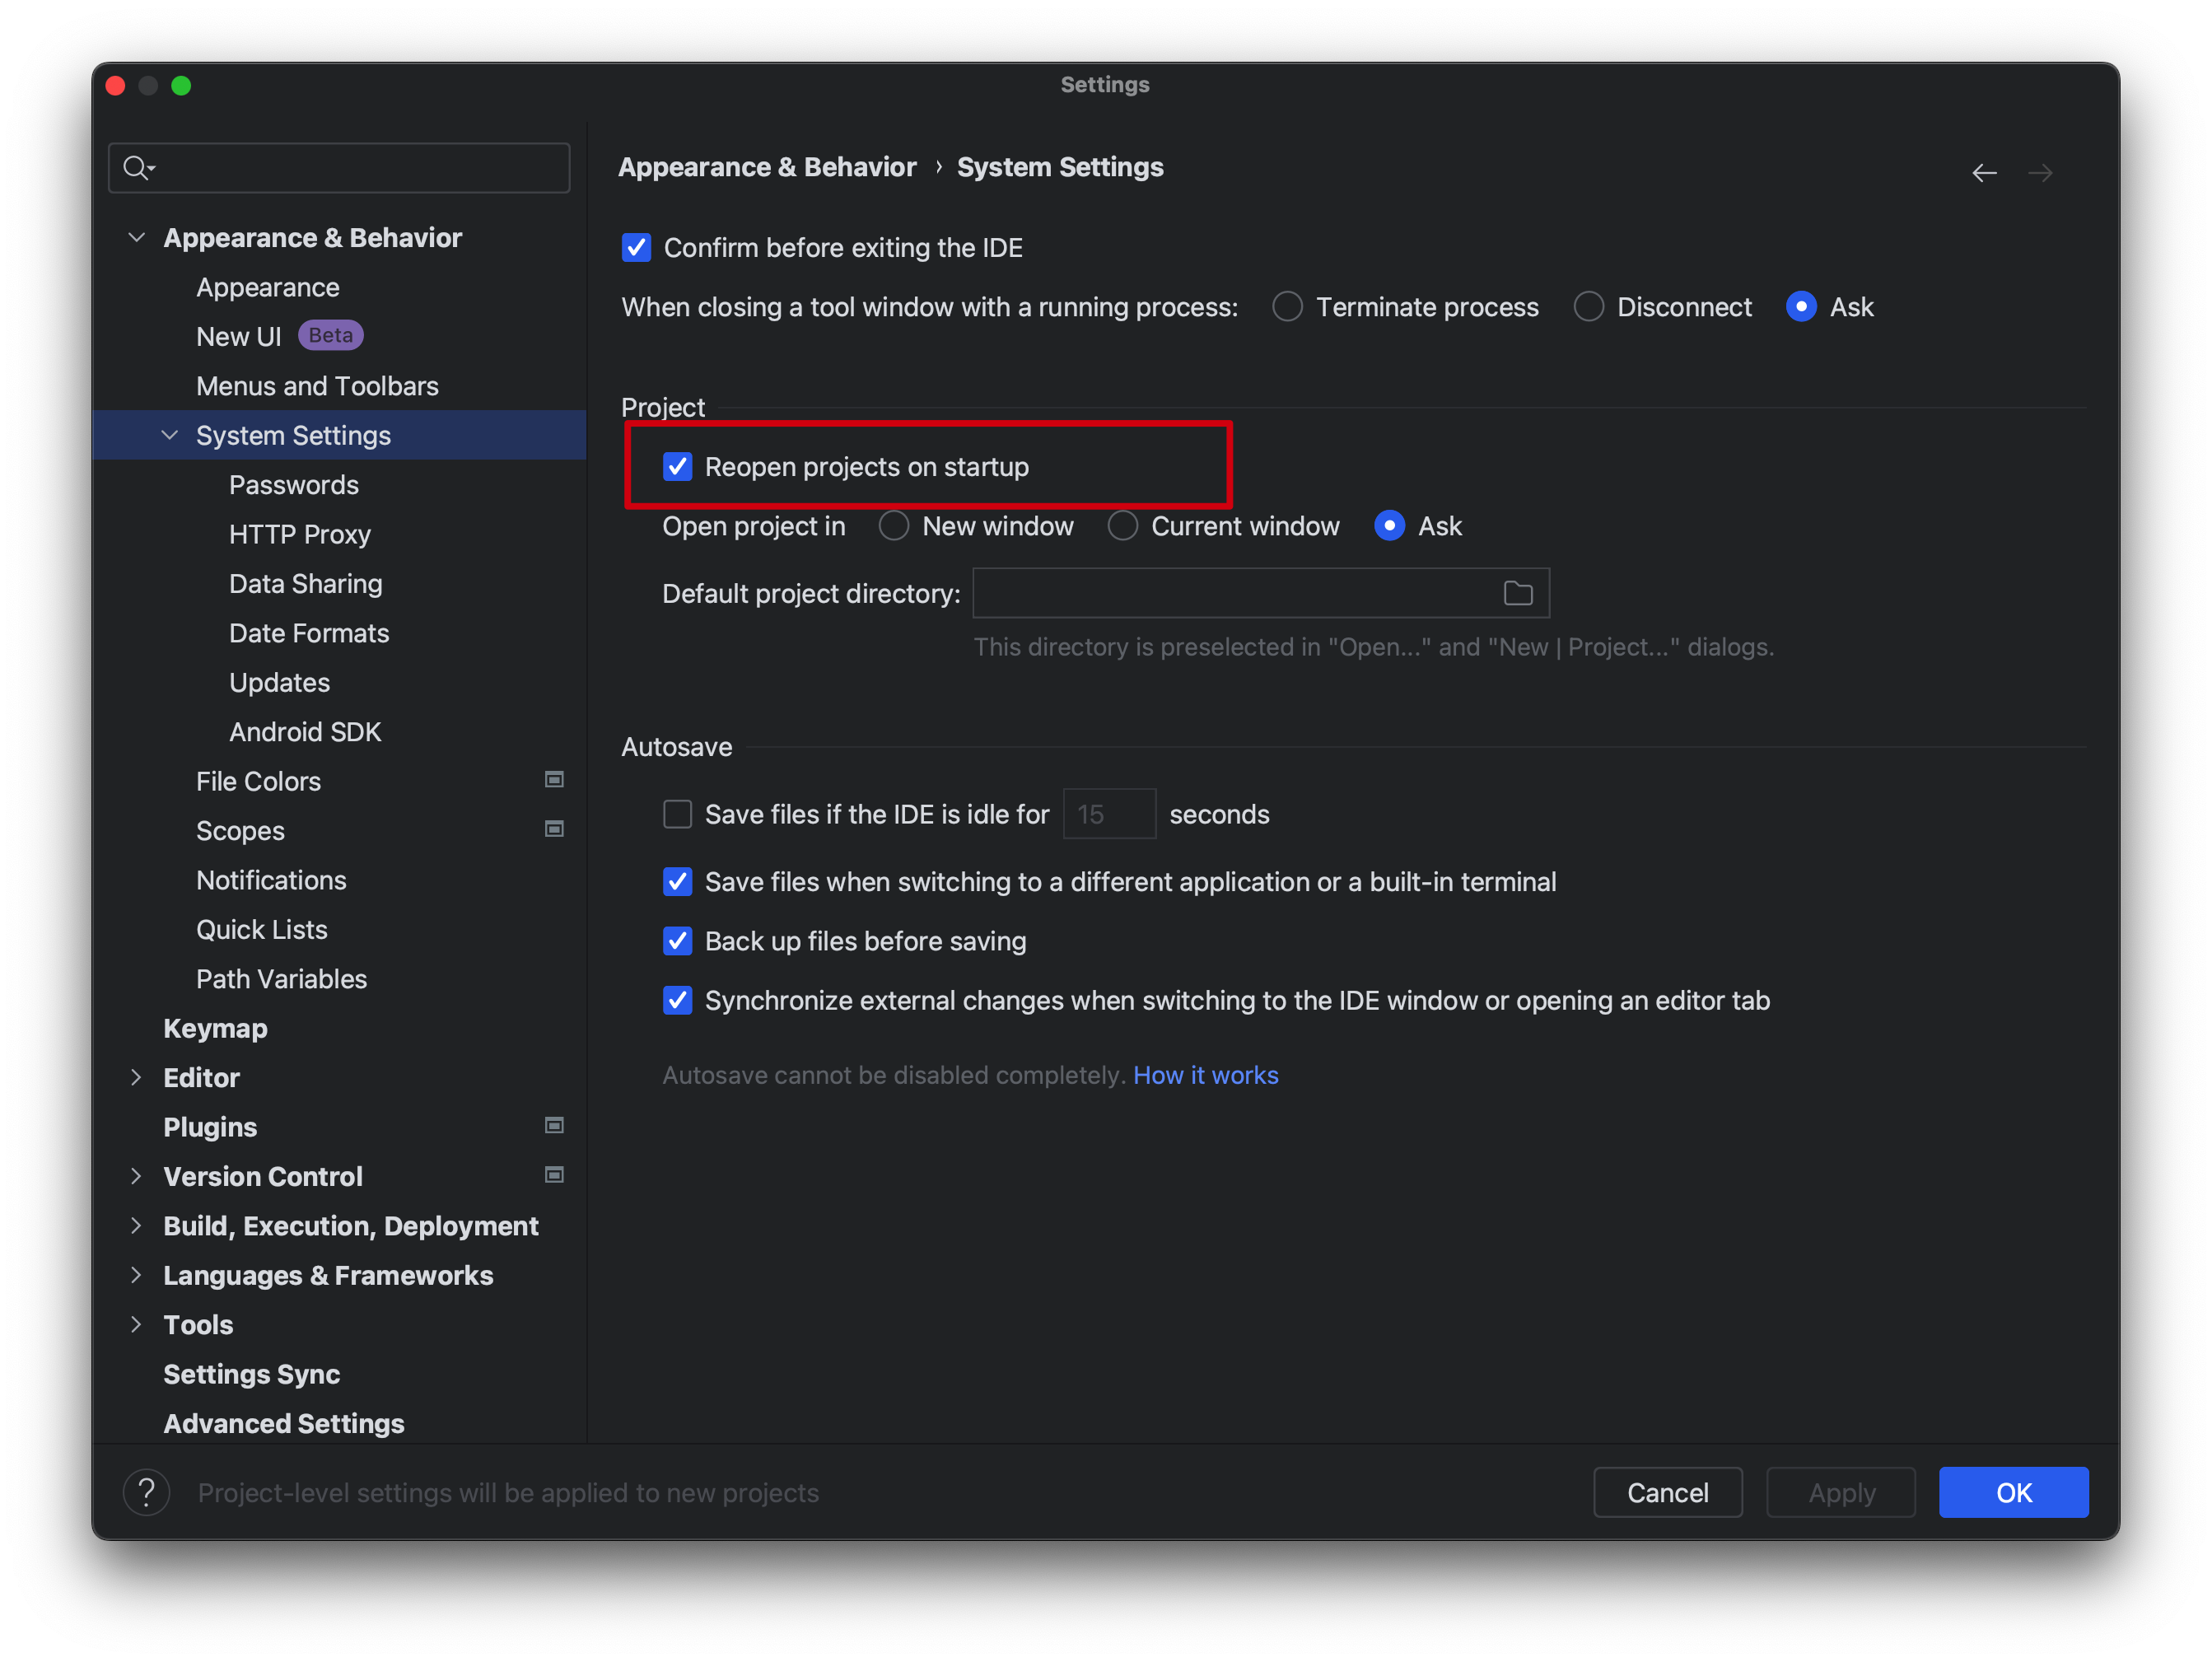Screen dimensions: 2212x1662
Task: Expand the Editor section
Action: 137,1077
